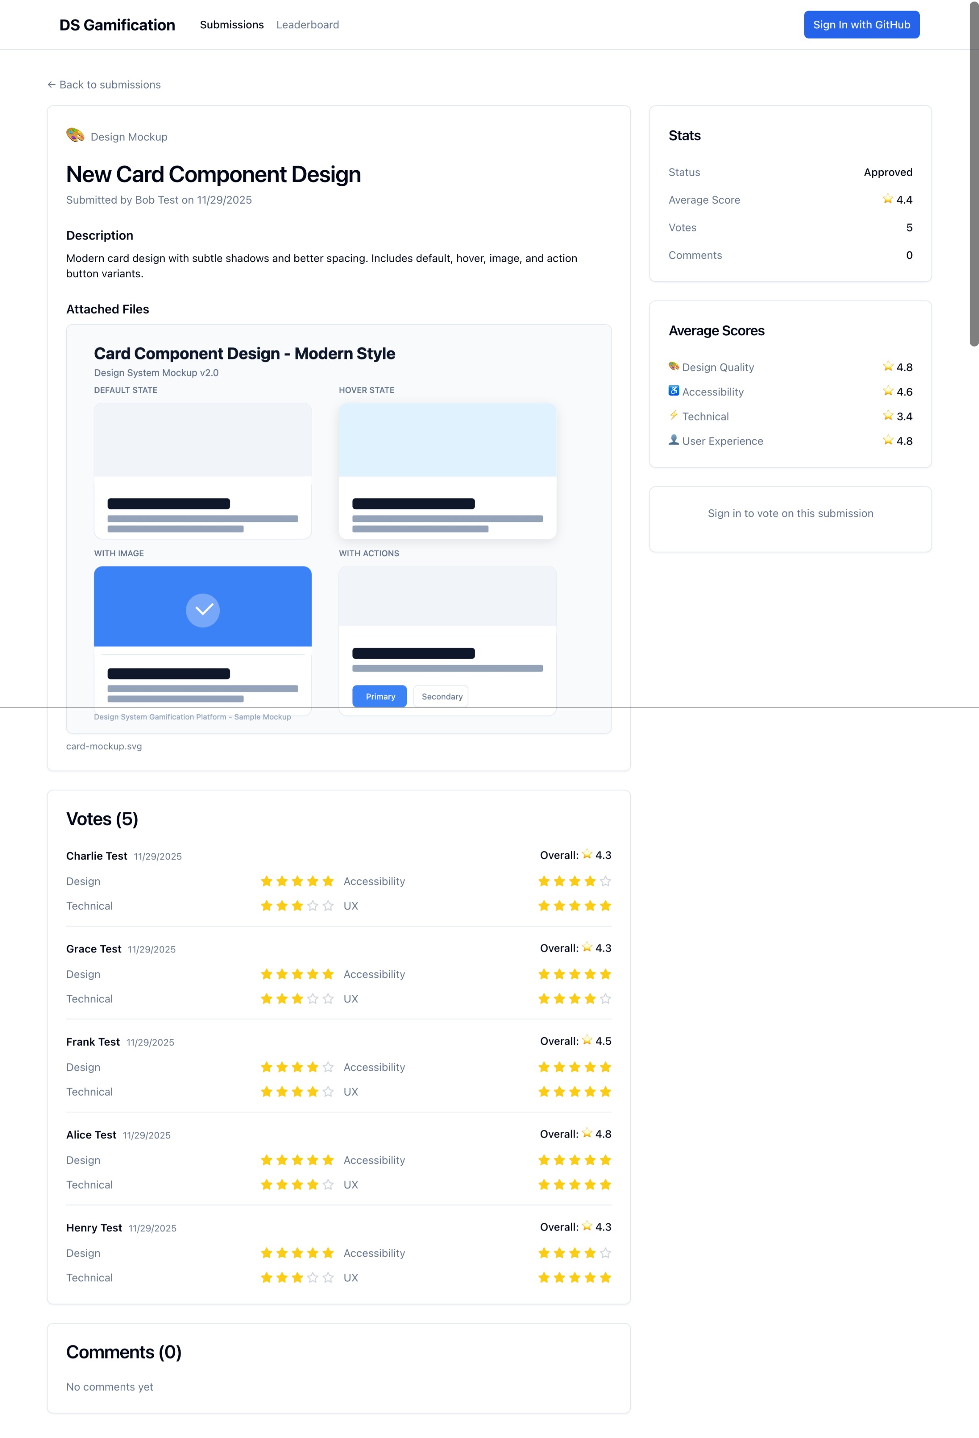Click the checkmark circle in With Image card

point(203,610)
